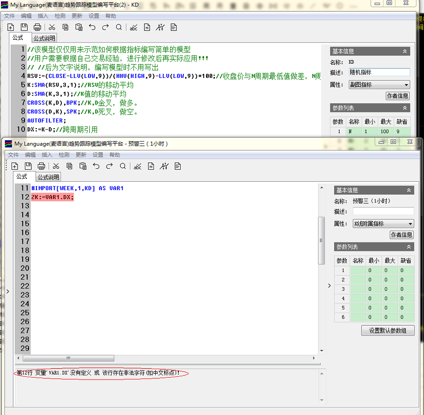Image resolution: width=424 pixels, height=415 pixels.
Task: Click the save icon in the 预警三 window toolbar
Action: click(x=28, y=166)
